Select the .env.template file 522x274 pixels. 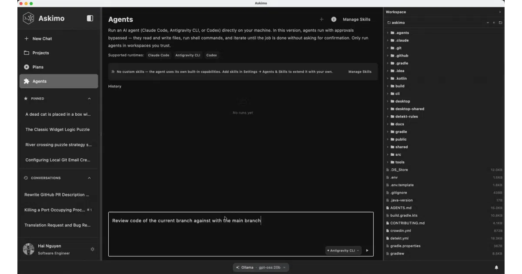[444, 185]
